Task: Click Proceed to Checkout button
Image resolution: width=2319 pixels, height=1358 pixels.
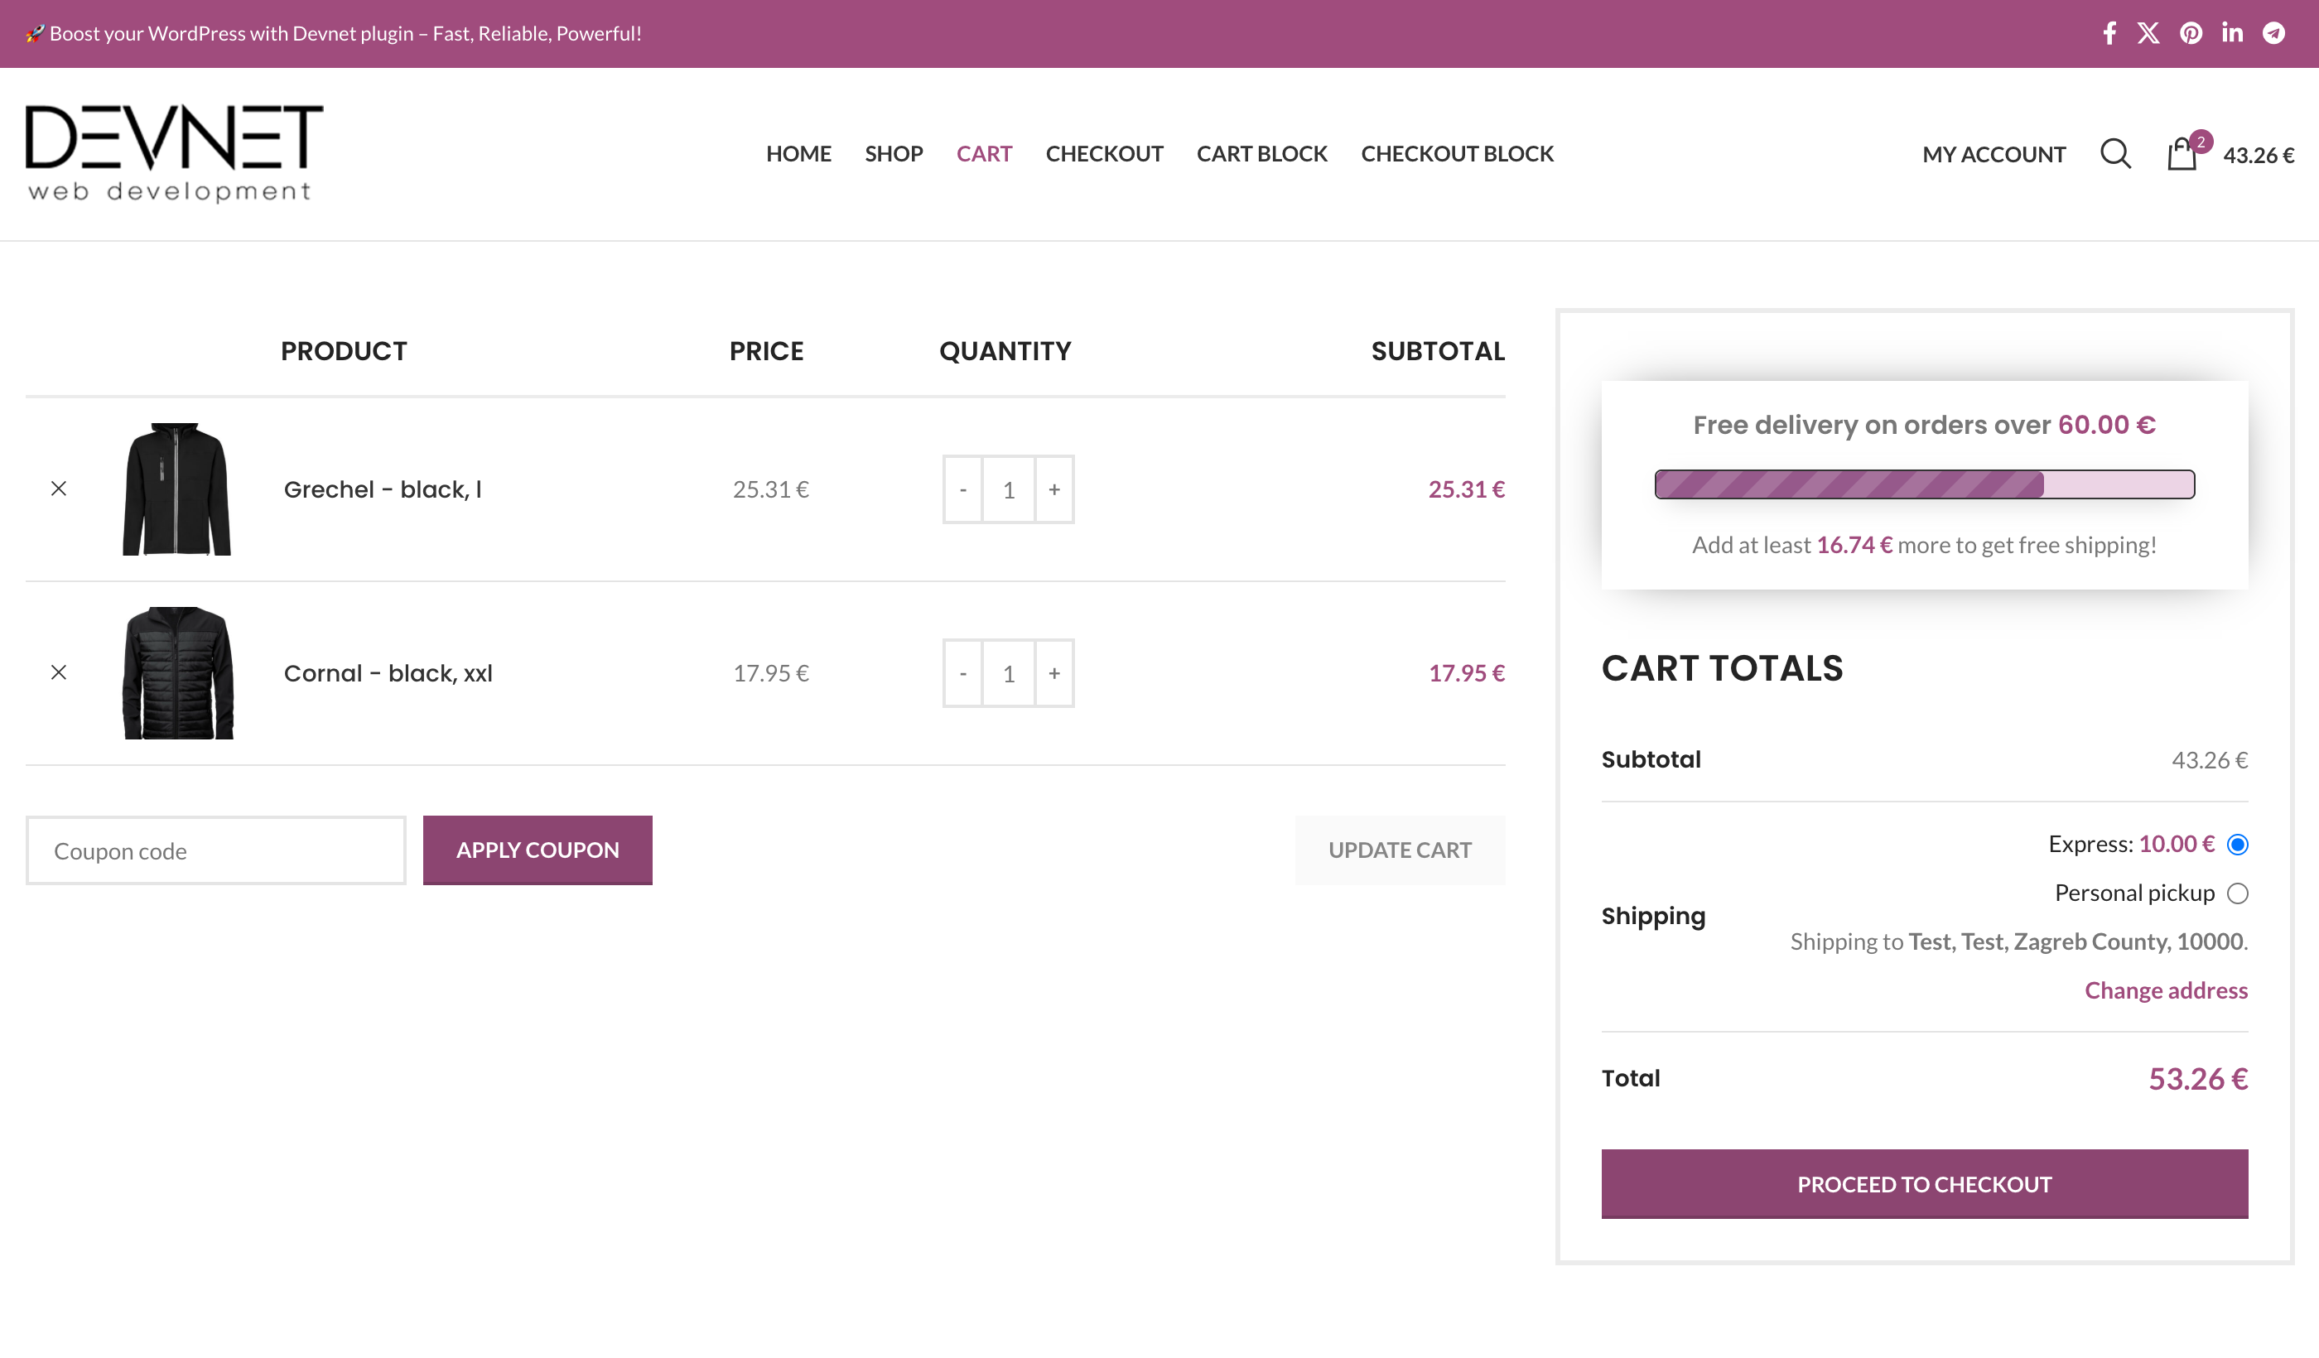Action: (1923, 1184)
